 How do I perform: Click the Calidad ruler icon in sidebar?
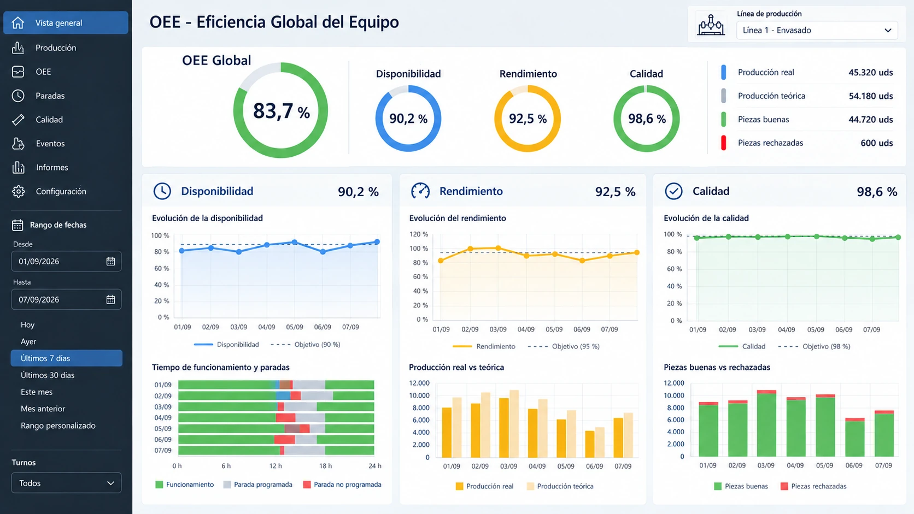(18, 120)
